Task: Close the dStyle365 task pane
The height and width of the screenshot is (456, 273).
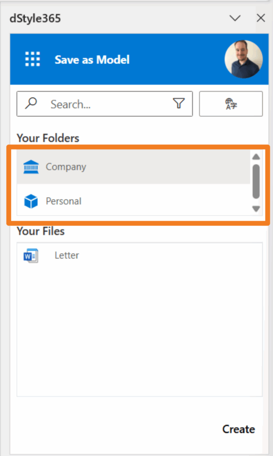Action: pos(261,18)
